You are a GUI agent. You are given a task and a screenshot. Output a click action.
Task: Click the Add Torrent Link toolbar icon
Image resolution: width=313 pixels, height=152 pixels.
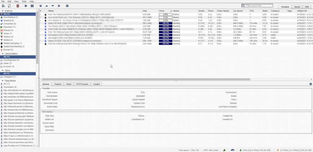(x=3, y=6)
